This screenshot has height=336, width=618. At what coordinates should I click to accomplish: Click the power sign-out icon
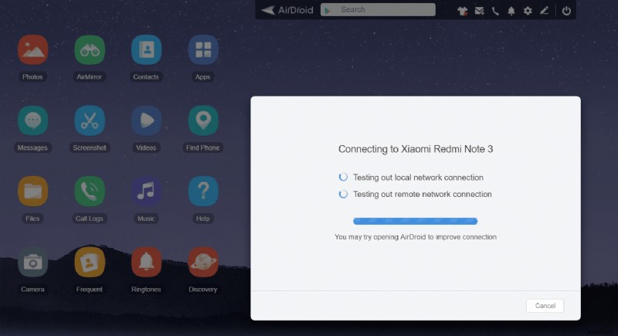pos(566,11)
